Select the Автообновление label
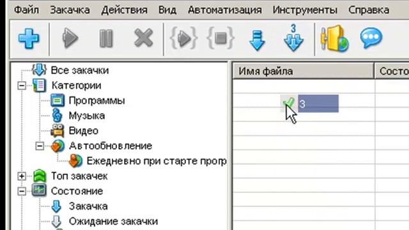 coord(111,146)
